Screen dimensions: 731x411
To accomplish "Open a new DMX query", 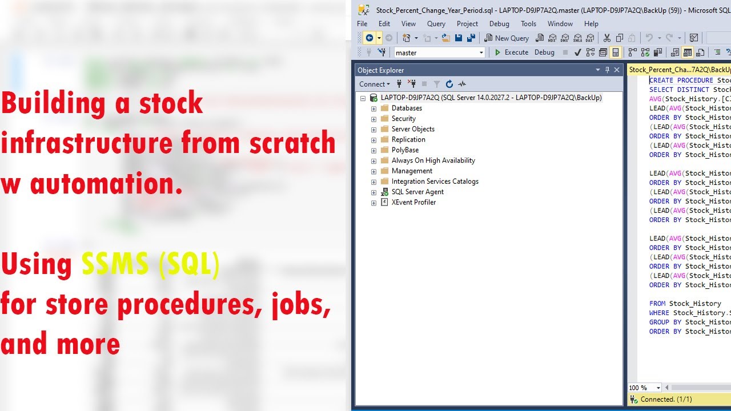I will [565, 38].
